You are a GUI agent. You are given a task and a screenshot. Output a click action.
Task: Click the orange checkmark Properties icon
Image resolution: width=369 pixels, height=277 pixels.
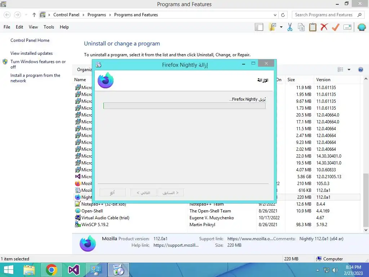[x=335, y=27]
